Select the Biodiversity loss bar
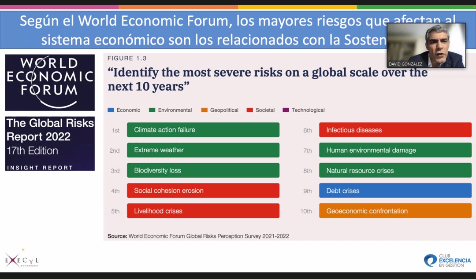Screen dimensions: 476x279 coord(203,170)
